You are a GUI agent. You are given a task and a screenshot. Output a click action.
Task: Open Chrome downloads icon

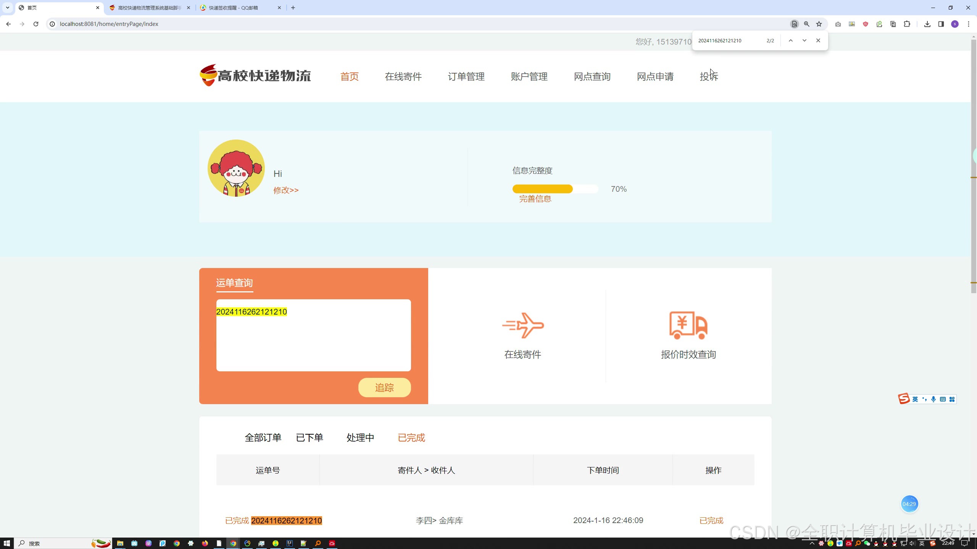pyautogui.click(x=927, y=24)
